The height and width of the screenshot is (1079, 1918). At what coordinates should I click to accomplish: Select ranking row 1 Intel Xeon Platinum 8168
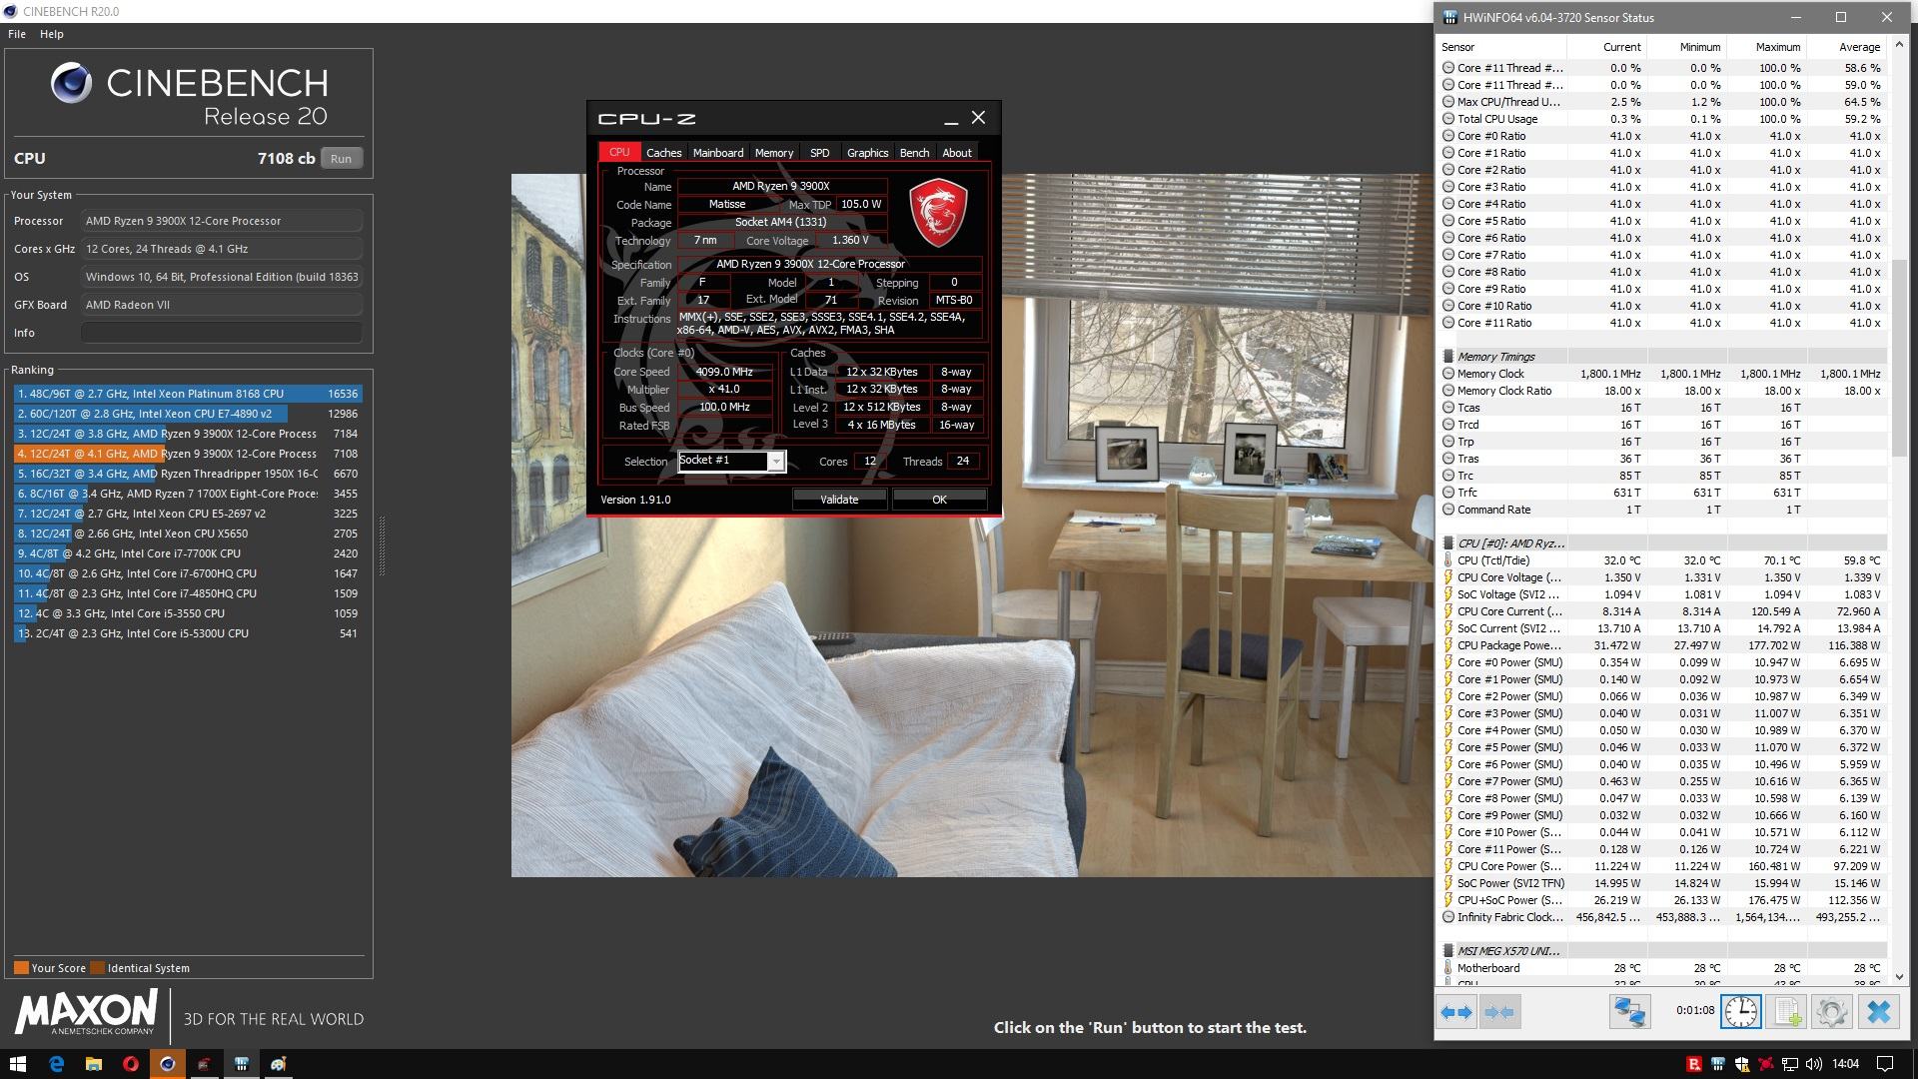(x=188, y=394)
